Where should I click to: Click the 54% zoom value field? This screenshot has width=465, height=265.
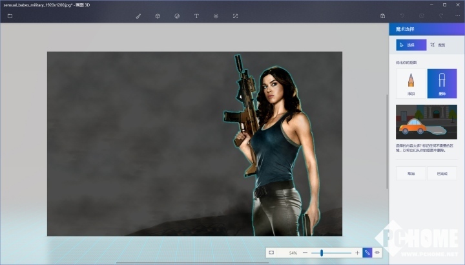click(293, 253)
